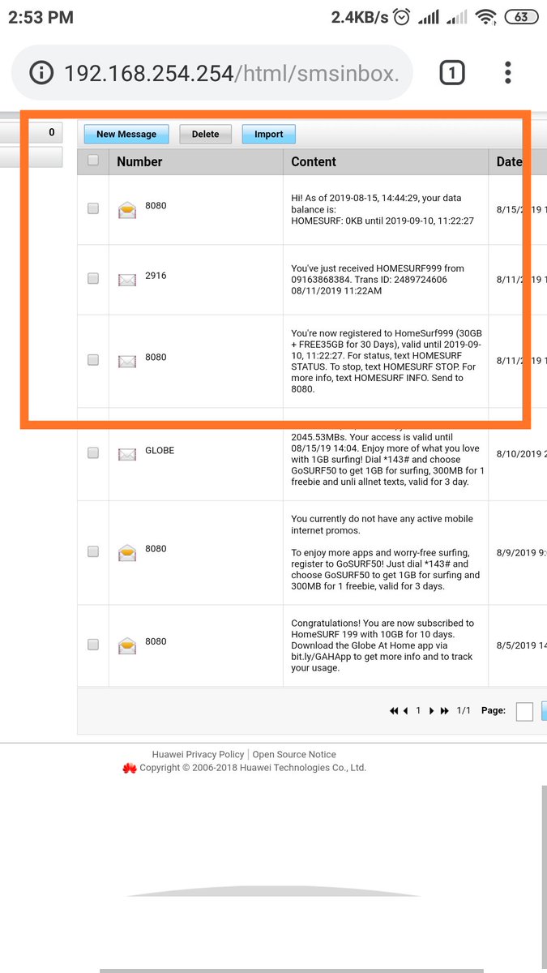
Task: Click opened envelope icon of data balance message
Action: point(127,210)
